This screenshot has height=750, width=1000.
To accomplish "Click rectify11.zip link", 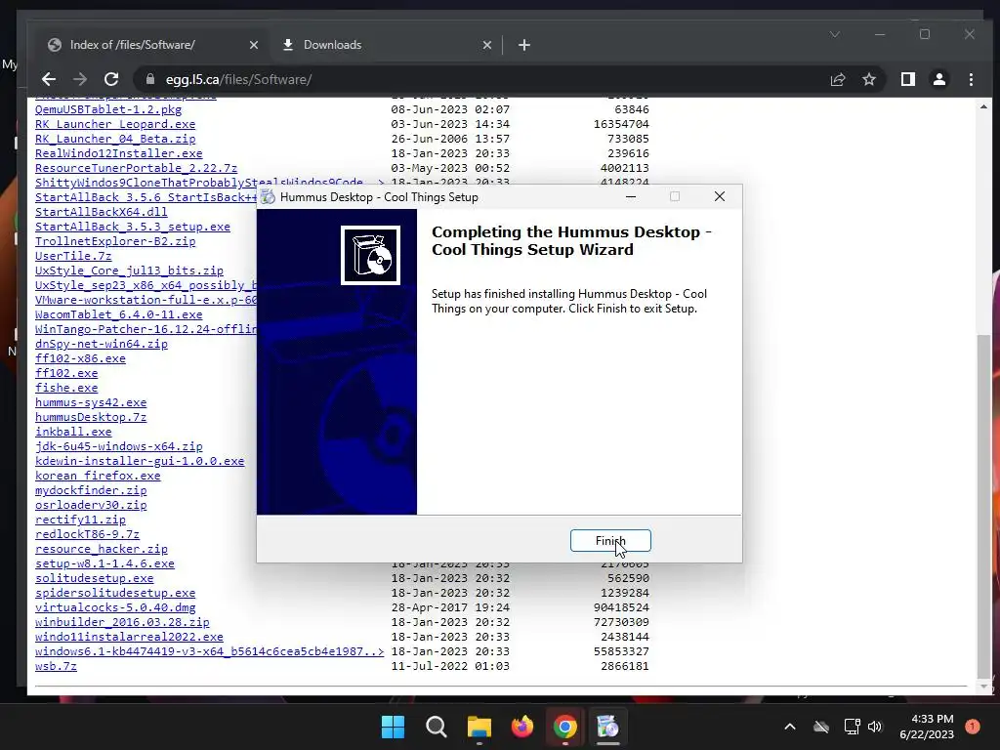I will 80,521.
